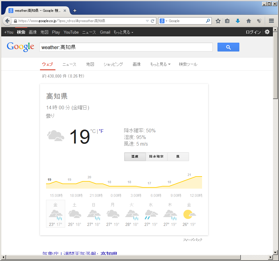
Task: Switch the chart to 温度 view
Action: [x=135, y=157]
